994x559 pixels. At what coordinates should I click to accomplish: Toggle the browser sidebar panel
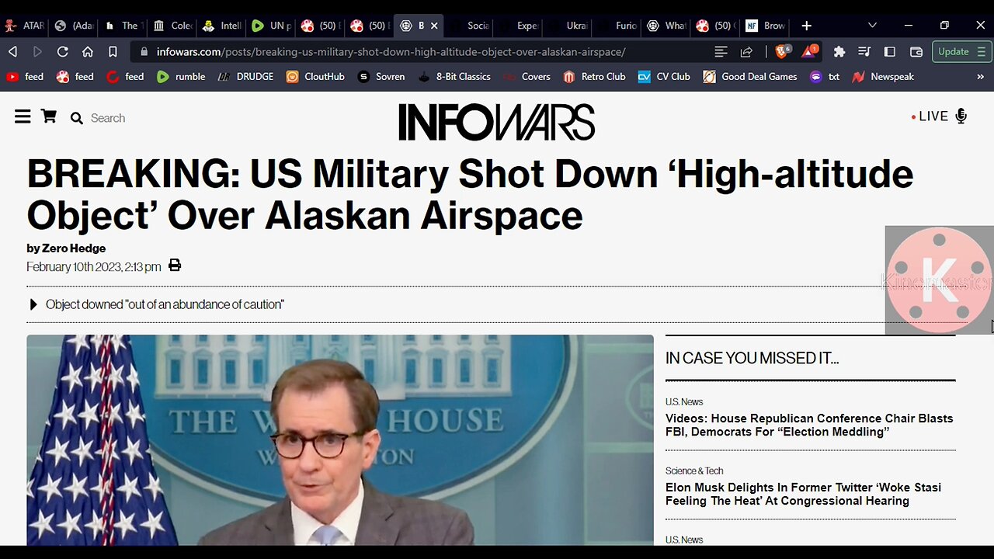[x=890, y=52]
